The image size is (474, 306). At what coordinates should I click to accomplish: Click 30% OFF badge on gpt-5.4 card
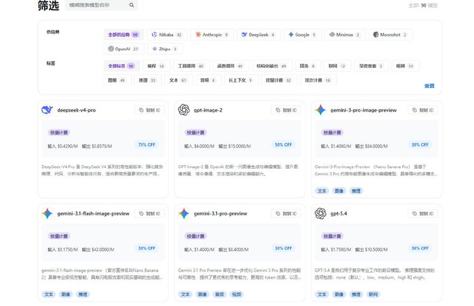pos(420,248)
